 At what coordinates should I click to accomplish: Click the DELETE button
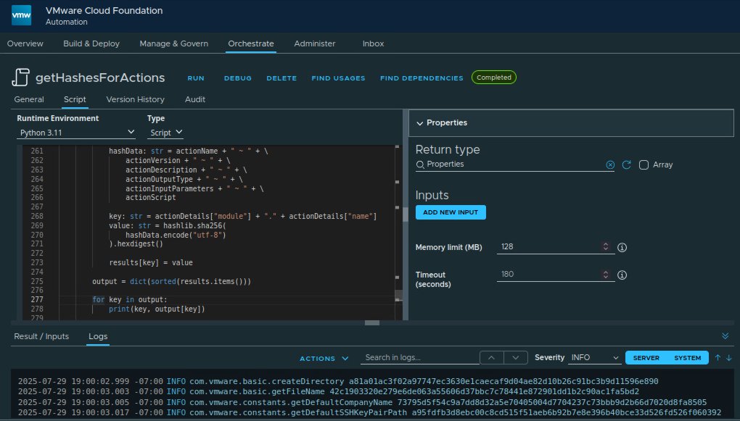pos(281,78)
